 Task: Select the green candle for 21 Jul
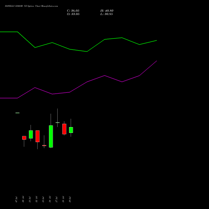pyautogui.click(x=31, y=135)
